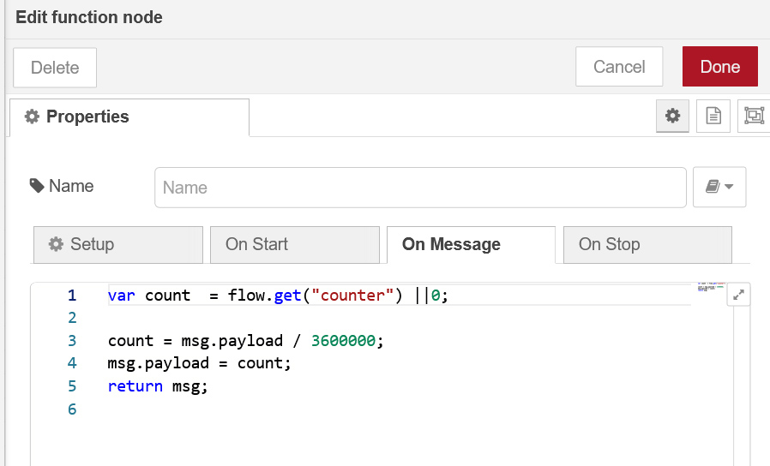Image resolution: width=770 pixels, height=466 pixels.
Task: Click 'msg.payload = count;' code line
Action: point(200,363)
